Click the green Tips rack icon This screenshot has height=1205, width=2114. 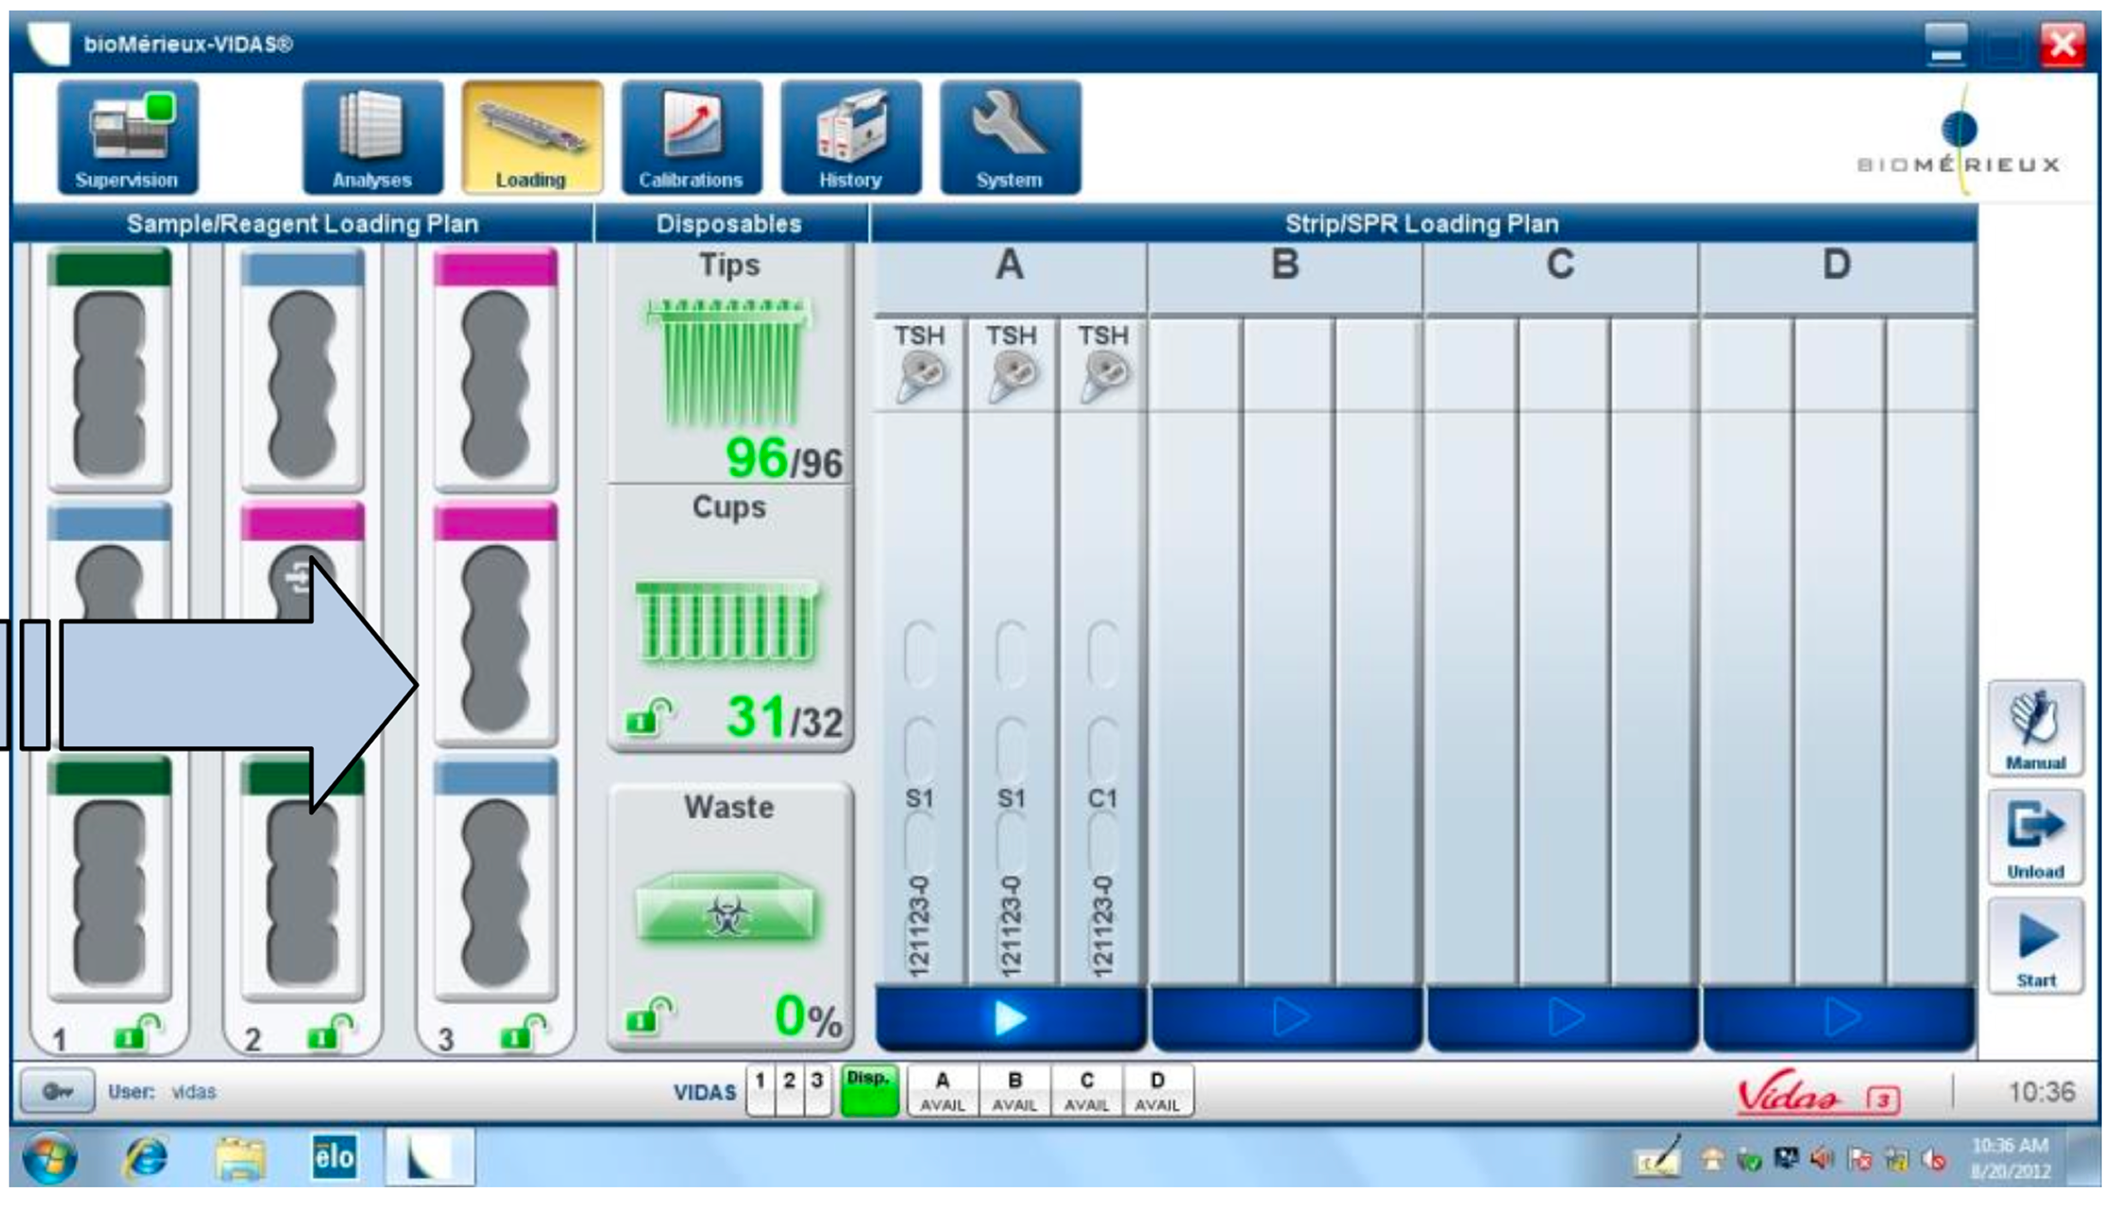[728, 360]
